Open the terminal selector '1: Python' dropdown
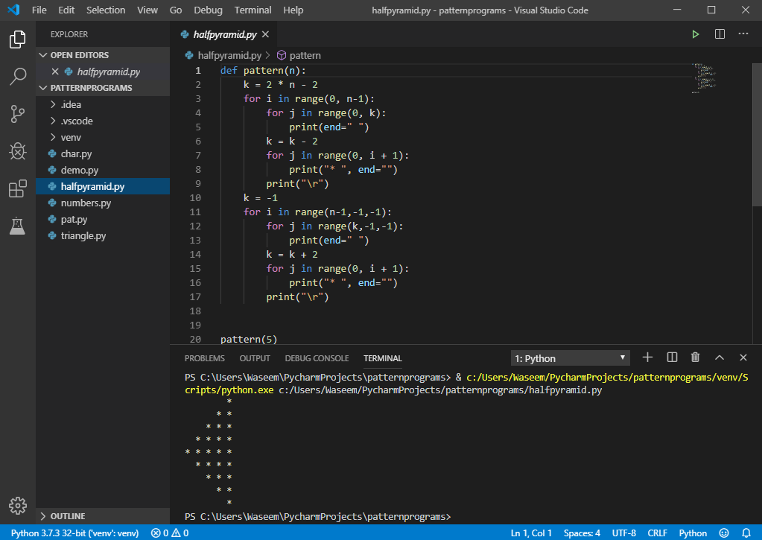 [x=570, y=358]
